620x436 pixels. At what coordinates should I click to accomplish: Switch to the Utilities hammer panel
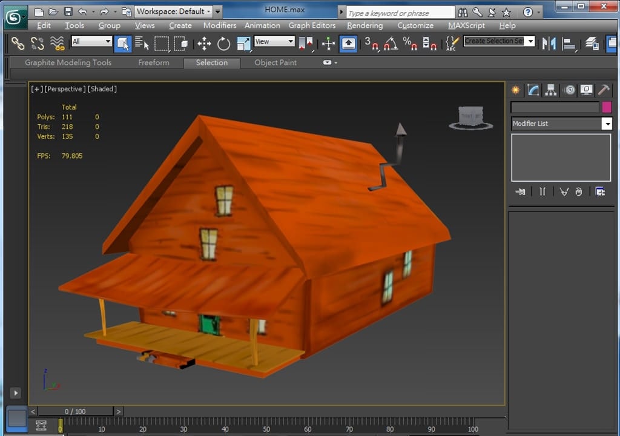coord(604,90)
